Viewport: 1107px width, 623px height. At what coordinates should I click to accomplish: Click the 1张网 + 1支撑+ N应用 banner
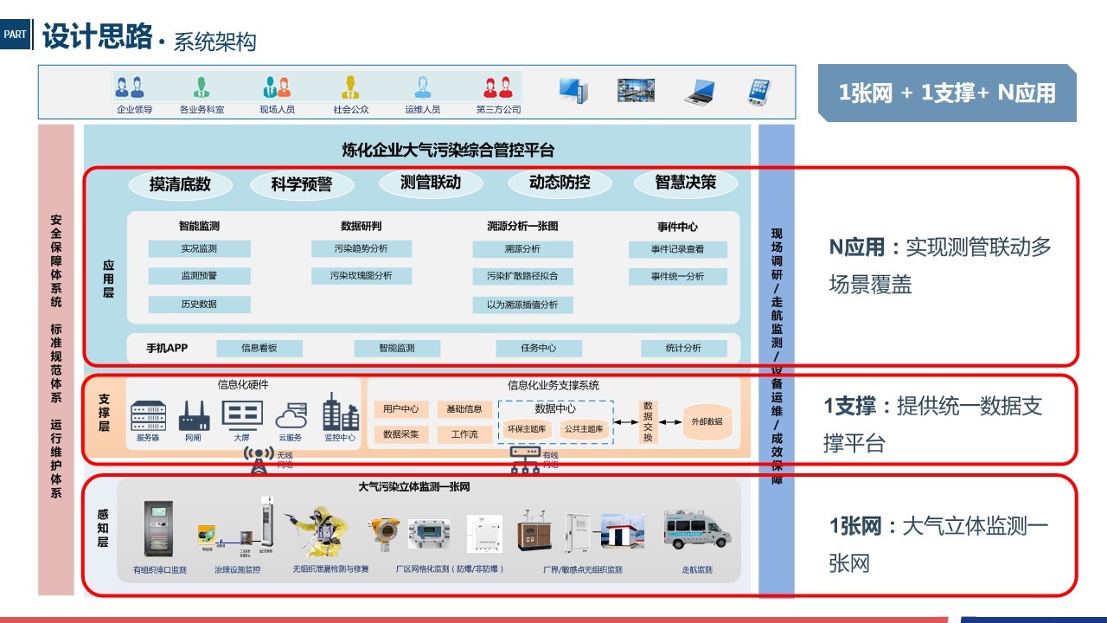click(x=947, y=93)
